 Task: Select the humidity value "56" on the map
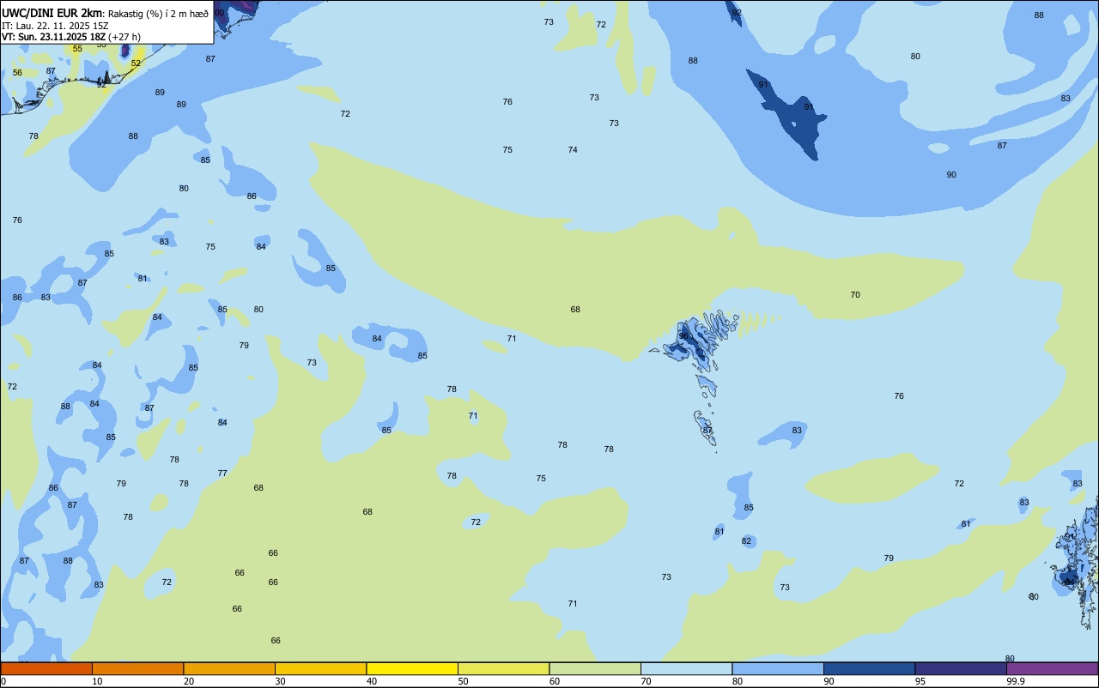(17, 73)
